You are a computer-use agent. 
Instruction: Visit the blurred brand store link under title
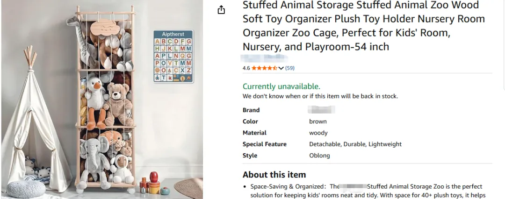tap(264, 58)
